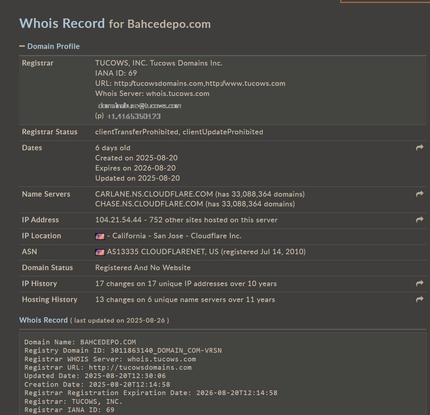The image size is (430, 415).
Task: Click 'Expires on 2026-08-20'
Action: (135, 168)
